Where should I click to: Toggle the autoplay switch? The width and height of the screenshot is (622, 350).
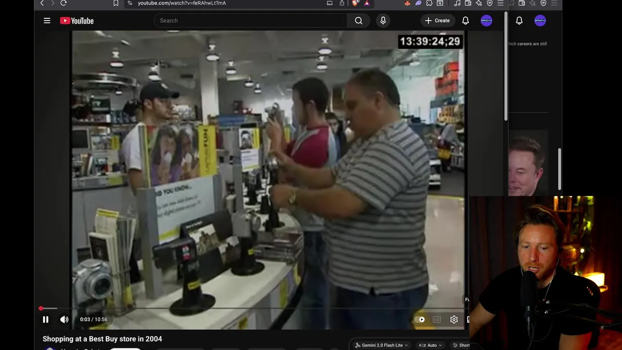(x=419, y=319)
